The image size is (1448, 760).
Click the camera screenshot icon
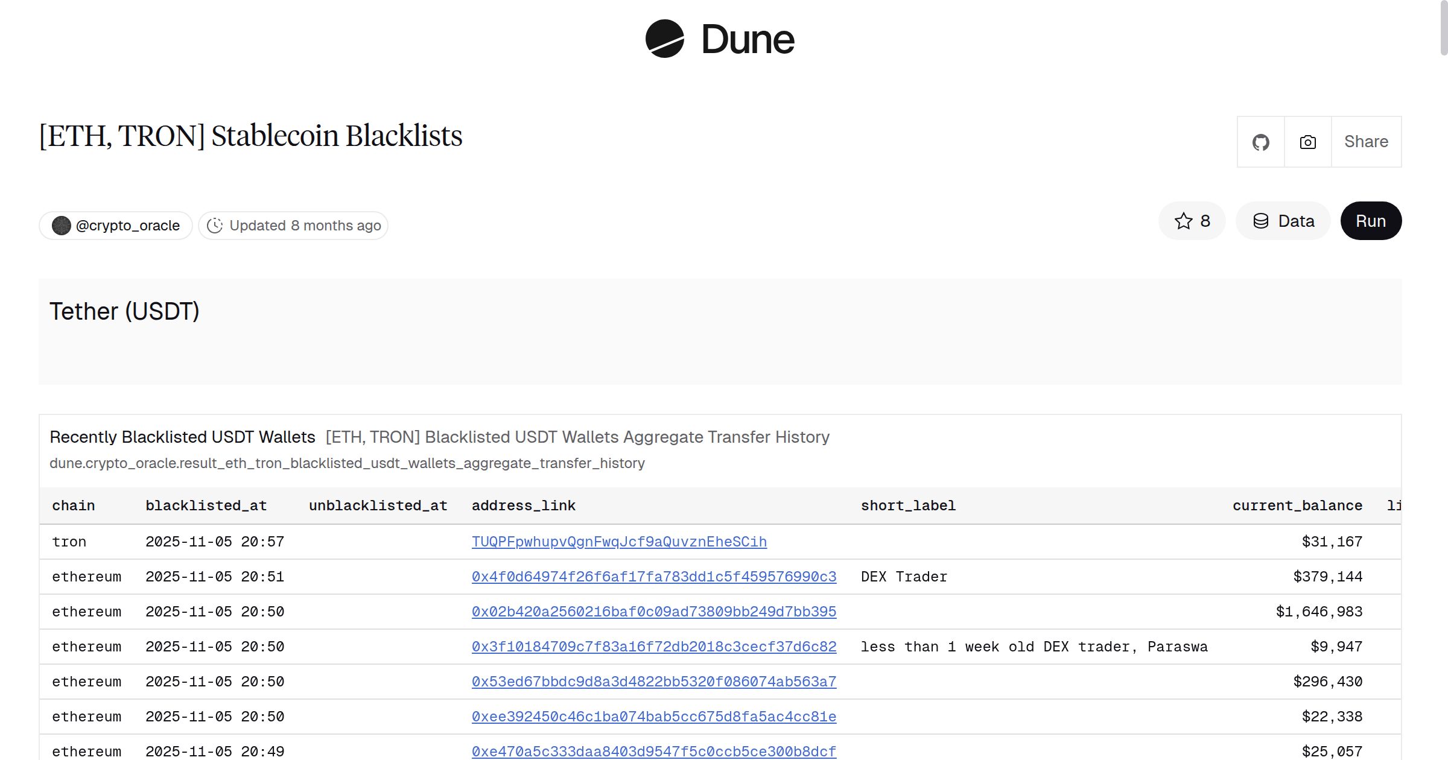point(1307,142)
